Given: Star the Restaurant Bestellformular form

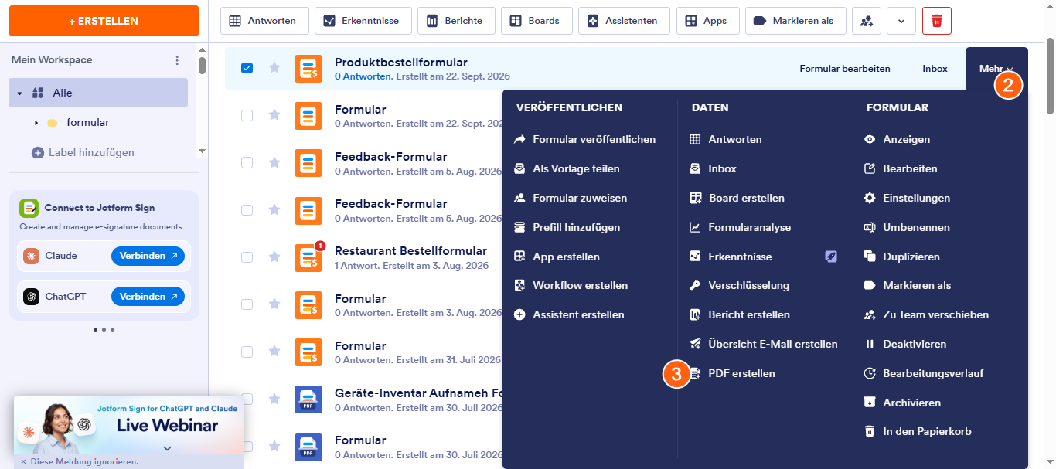Looking at the screenshot, I should coord(274,257).
